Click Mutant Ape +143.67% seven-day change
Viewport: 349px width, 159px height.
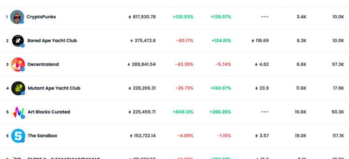221,88
